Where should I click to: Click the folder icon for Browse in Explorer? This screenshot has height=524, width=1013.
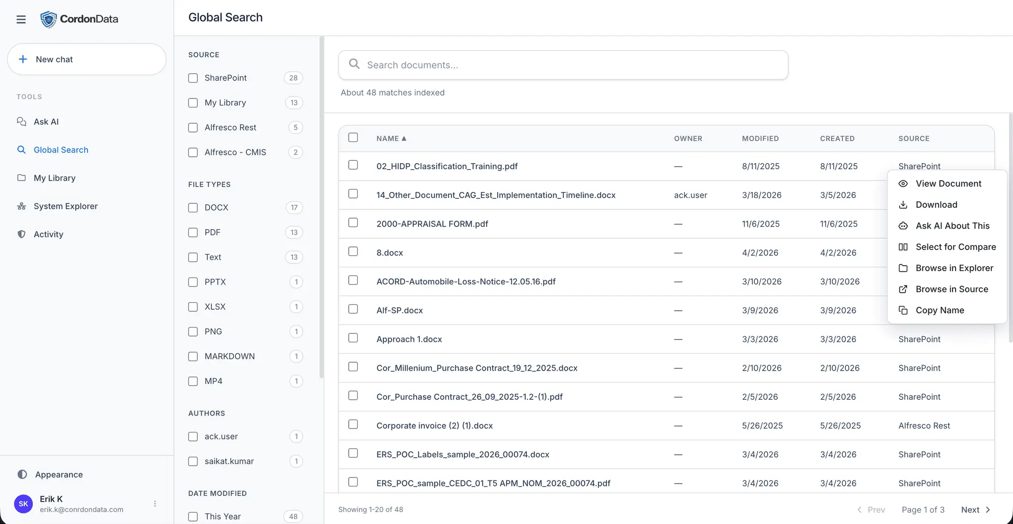tap(903, 268)
